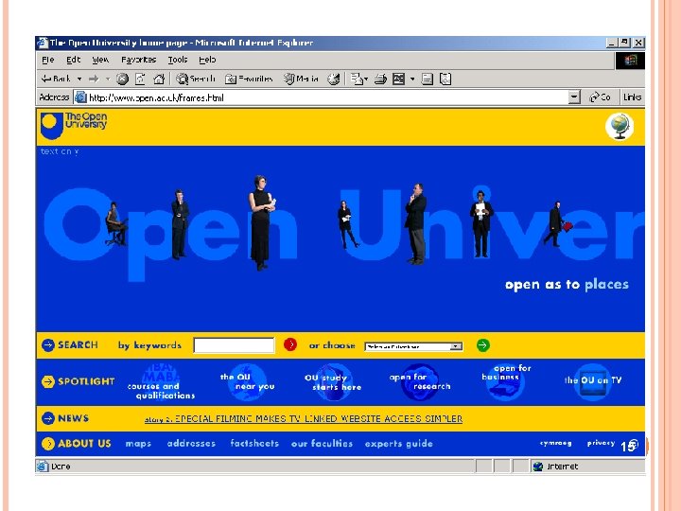Image resolution: width=681 pixels, height=511 pixels.
Task: Click the Forward arrow button
Action: point(94,79)
